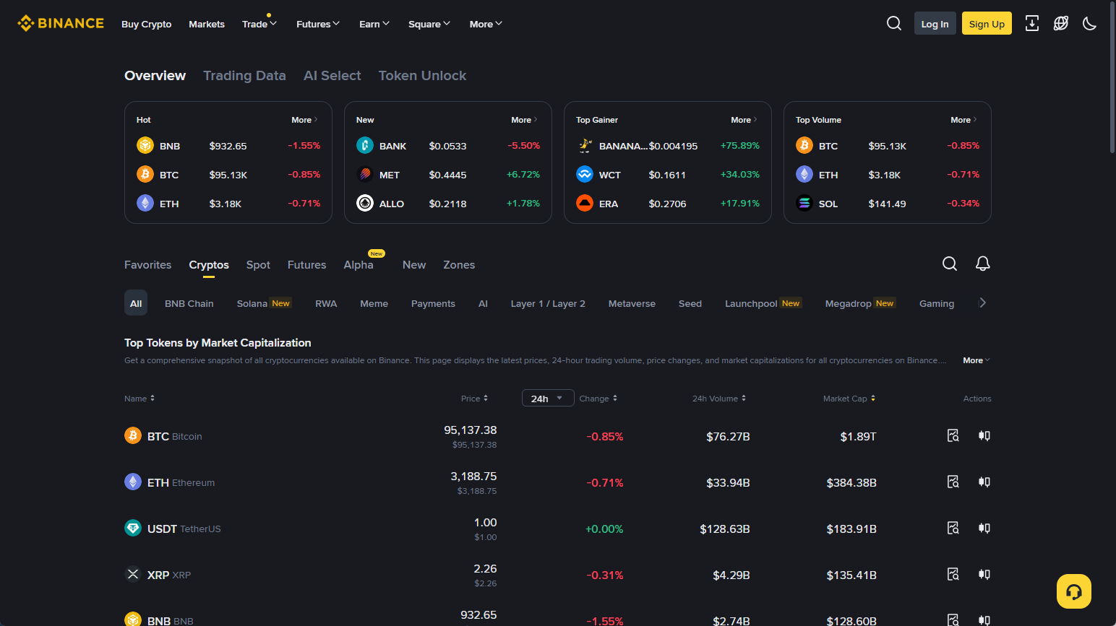Click More in the Top Gainer card
This screenshot has width=1116, height=626.
click(743, 120)
